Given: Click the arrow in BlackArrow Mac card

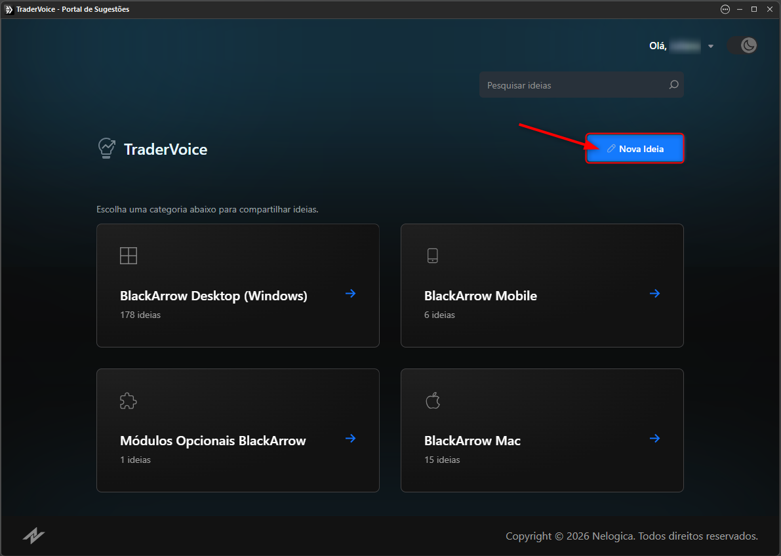Looking at the screenshot, I should pyautogui.click(x=655, y=439).
